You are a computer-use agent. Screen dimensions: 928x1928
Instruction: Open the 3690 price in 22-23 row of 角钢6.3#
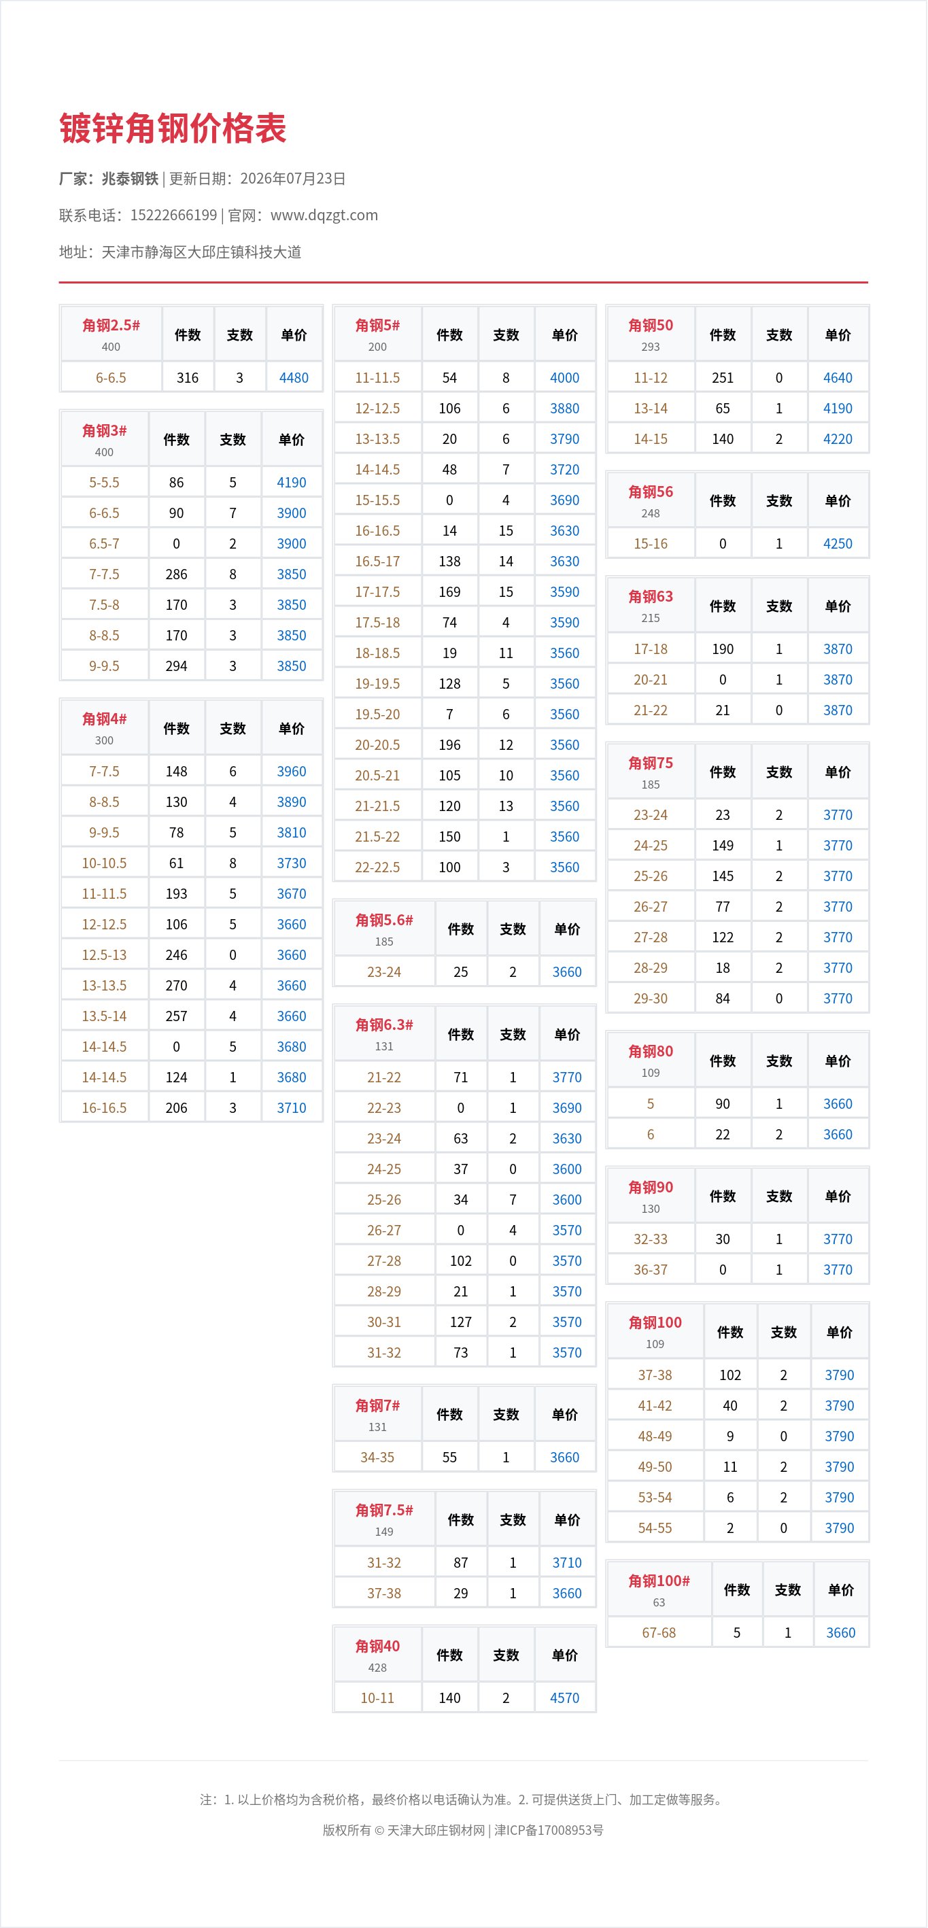tap(567, 1107)
